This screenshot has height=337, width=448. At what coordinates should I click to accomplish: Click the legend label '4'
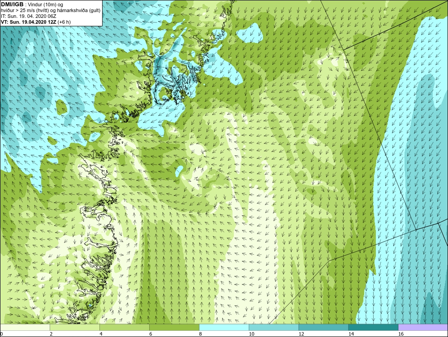point(101,334)
